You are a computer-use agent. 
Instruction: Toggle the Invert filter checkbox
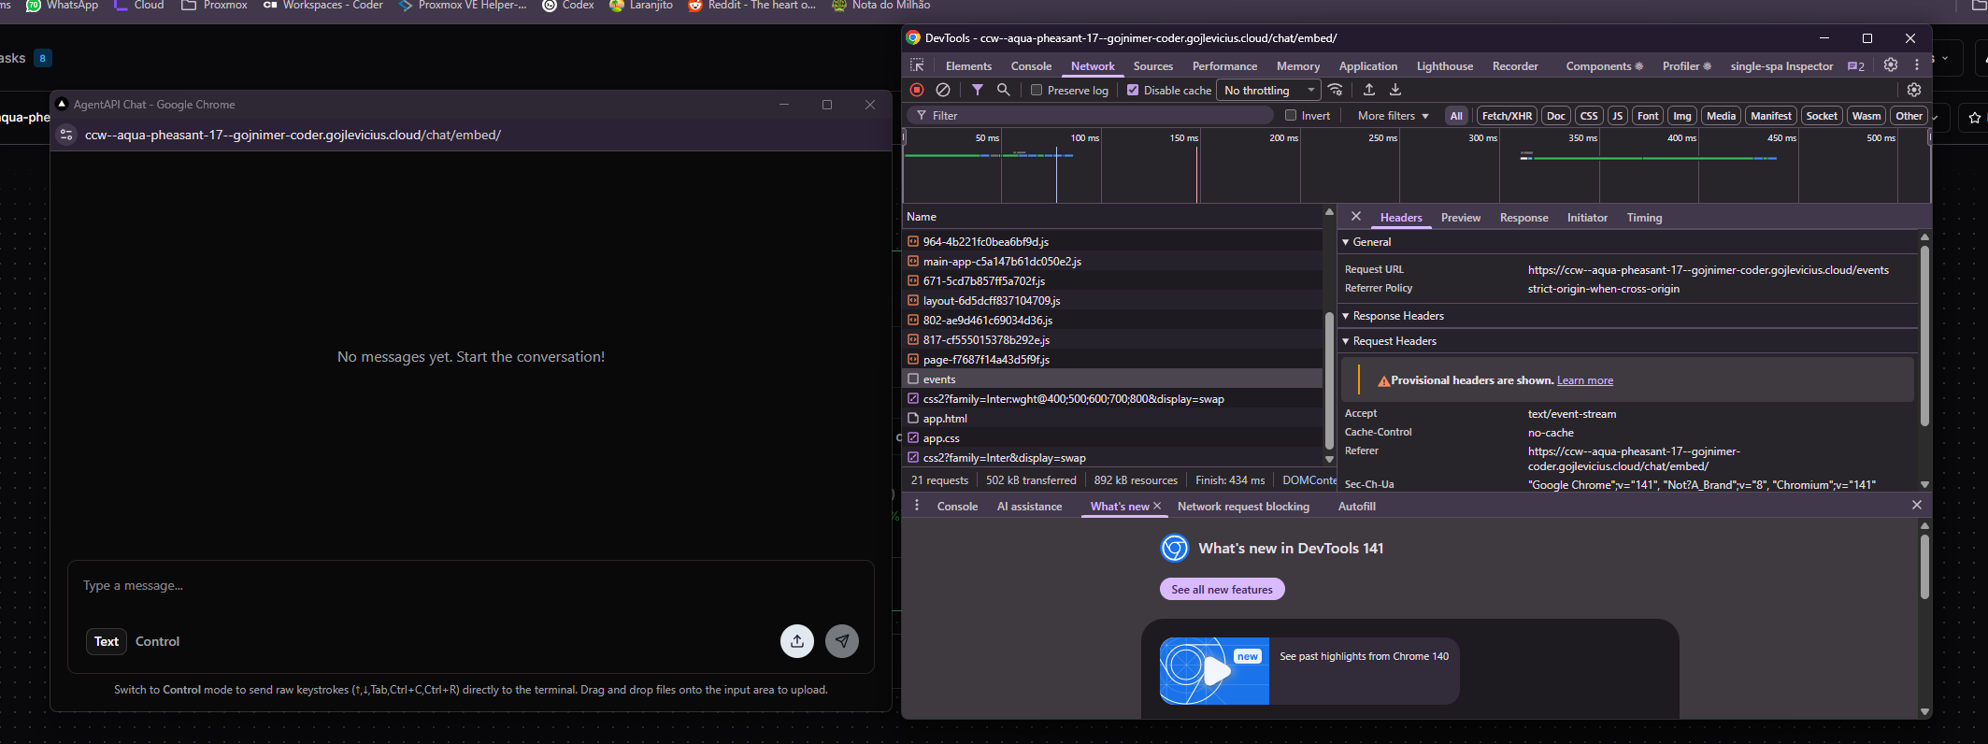tap(1291, 116)
